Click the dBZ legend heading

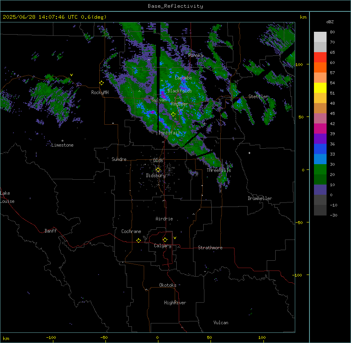click(x=330, y=22)
